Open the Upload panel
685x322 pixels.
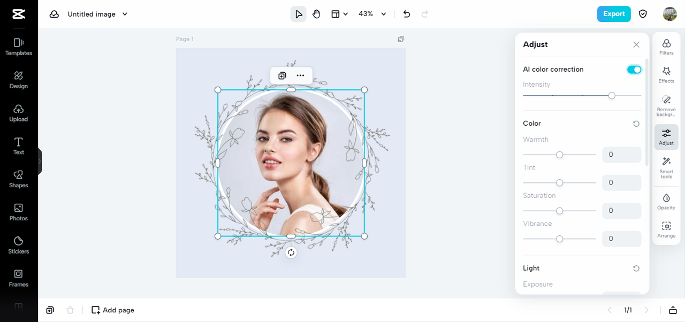point(19,113)
